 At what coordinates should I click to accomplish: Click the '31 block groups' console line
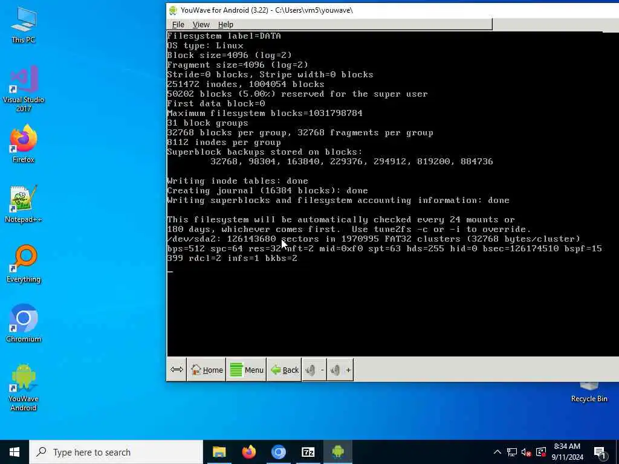point(207,123)
